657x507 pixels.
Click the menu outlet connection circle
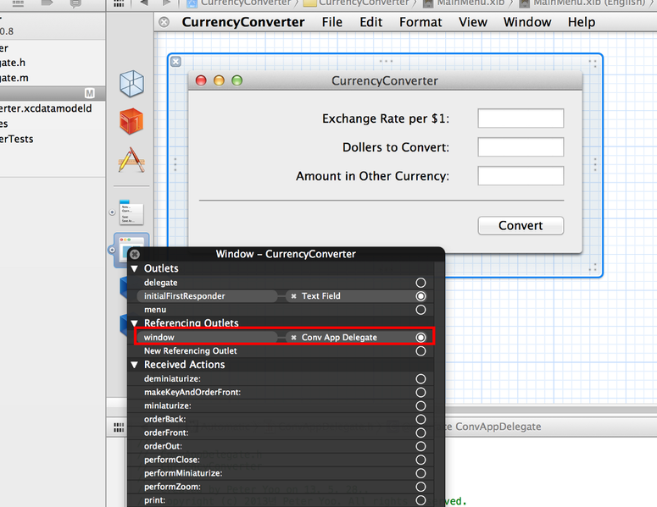(420, 310)
